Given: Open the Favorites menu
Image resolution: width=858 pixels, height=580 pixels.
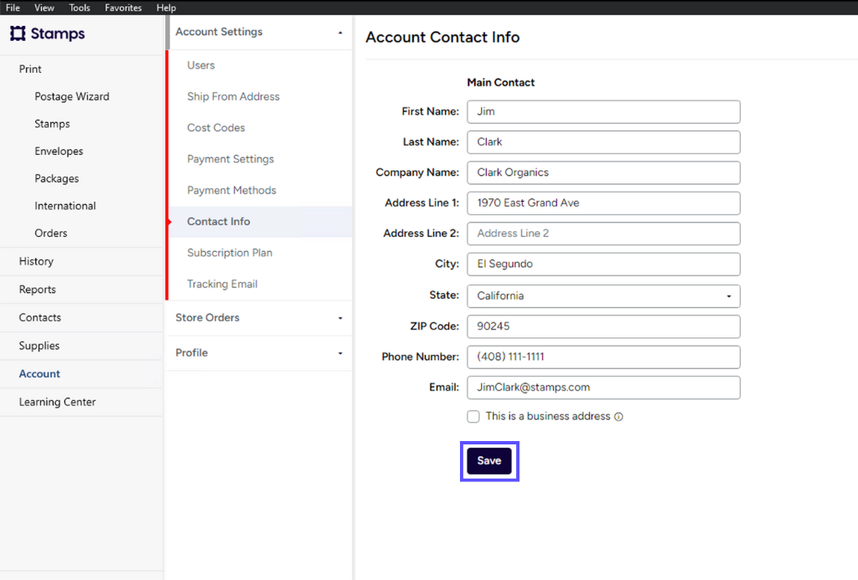Looking at the screenshot, I should (123, 8).
